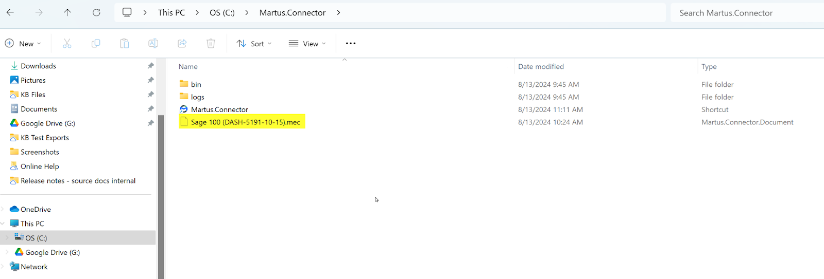The image size is (824, 279).
Task: Click the monitor icon in address bar
Action: point(127,13)
